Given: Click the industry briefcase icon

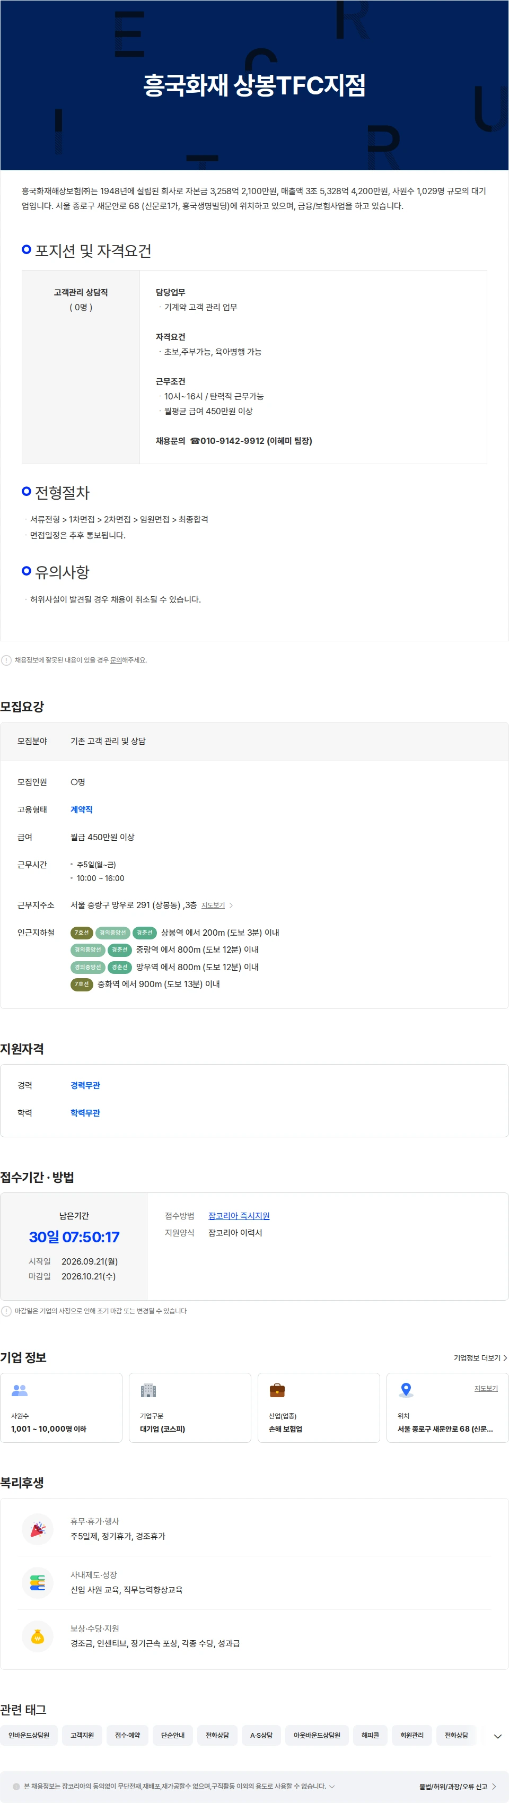Looking at the screenshot, I should pyautogui.click(x=277, y=1389).
